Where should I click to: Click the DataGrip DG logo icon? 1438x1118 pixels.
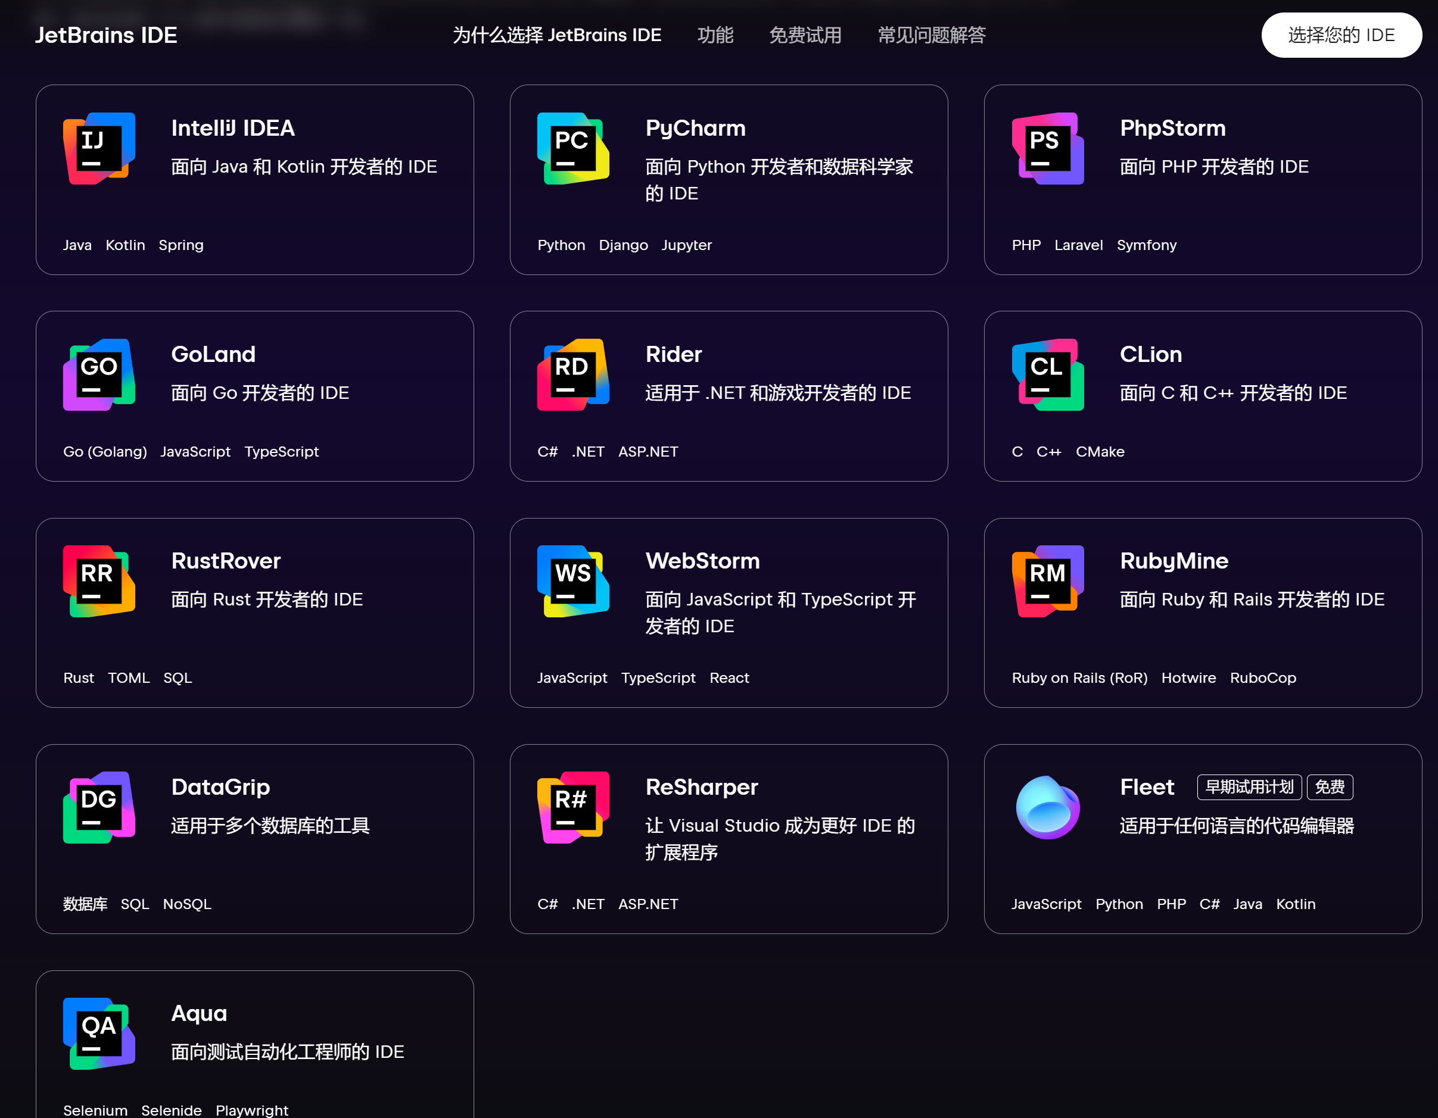(99, 807)
